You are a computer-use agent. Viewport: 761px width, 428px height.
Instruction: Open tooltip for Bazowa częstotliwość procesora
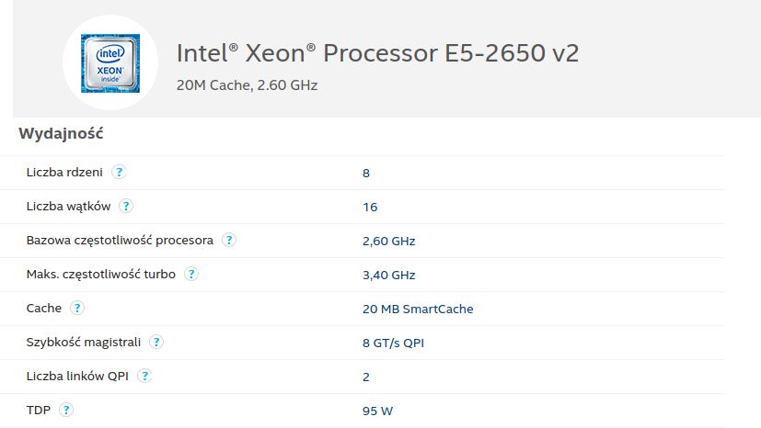point(229,240)
